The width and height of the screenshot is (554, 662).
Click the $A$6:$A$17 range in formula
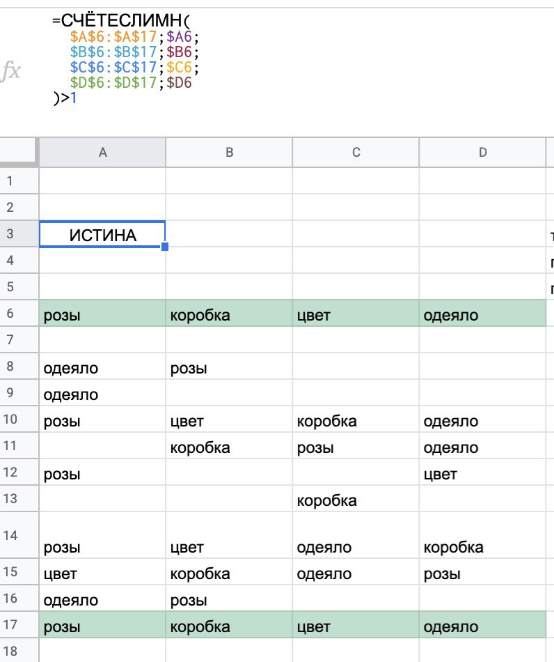tap(113, 37)
